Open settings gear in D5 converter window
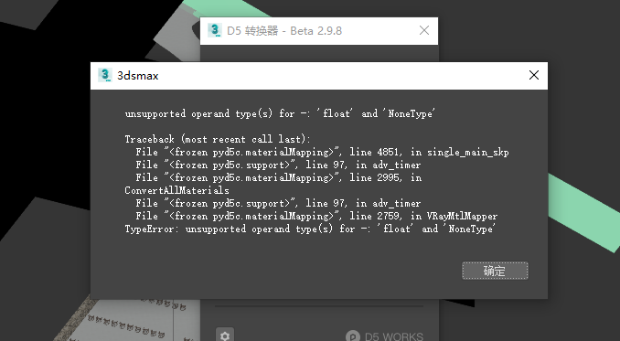Viewport: 620px width, 341px height. (x=225, y=336)
